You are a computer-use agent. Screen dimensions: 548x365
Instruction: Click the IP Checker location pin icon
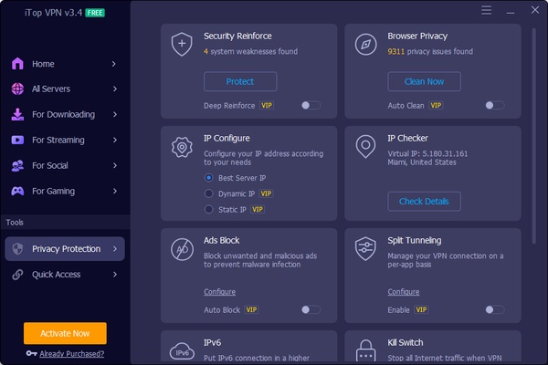[365, 147]
